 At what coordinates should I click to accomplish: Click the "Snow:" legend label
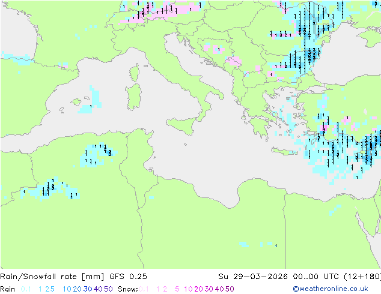(128, 289)
